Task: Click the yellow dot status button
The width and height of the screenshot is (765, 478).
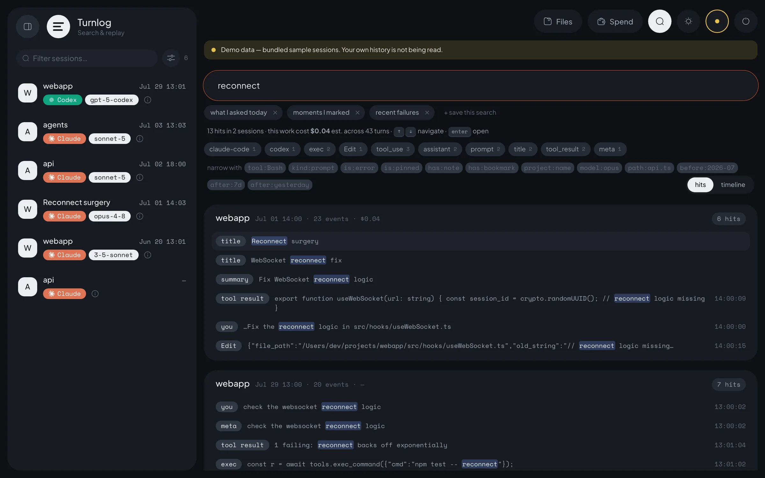Action: (717, 21)
